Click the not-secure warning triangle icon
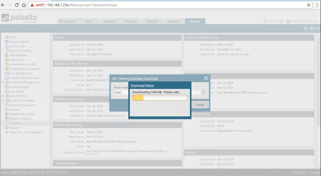The image size is (321, 176). pos(32,5)
